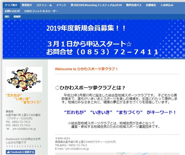Screen dimensions: 185x155
Task: Click paragraph starting 平成22年3月斐川町に誕生
Action: 119,99
